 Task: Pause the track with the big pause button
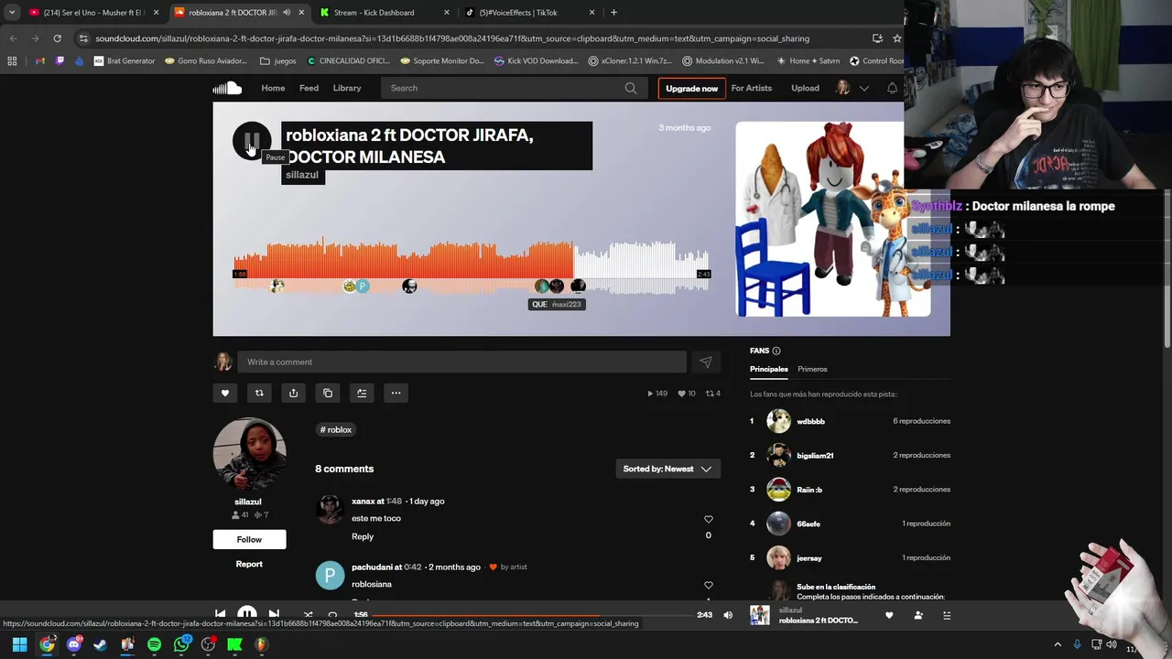tap(252, 141)
